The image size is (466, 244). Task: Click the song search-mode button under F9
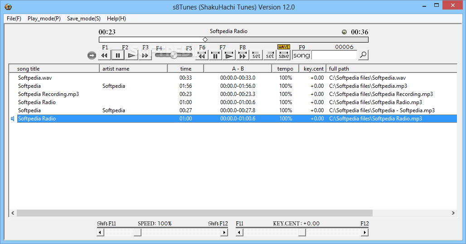(x=301, y=55)
